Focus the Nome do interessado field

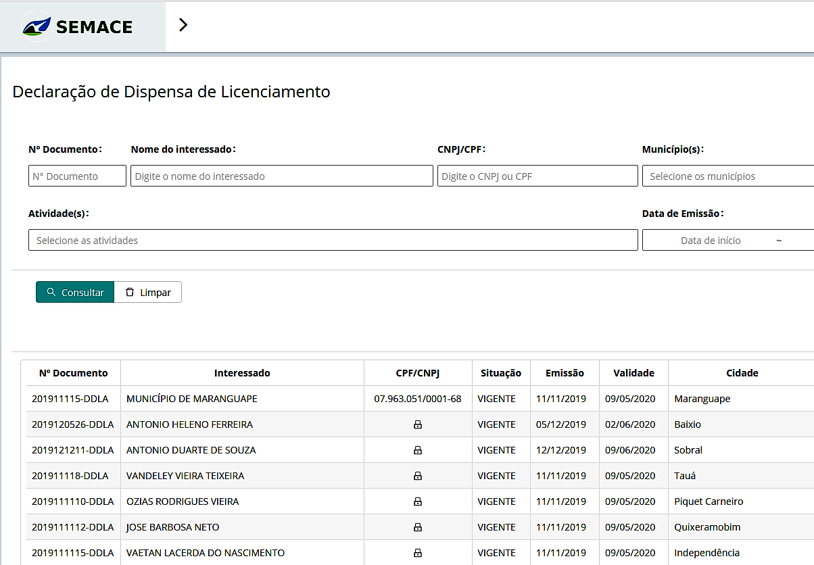tap(282, 176)
